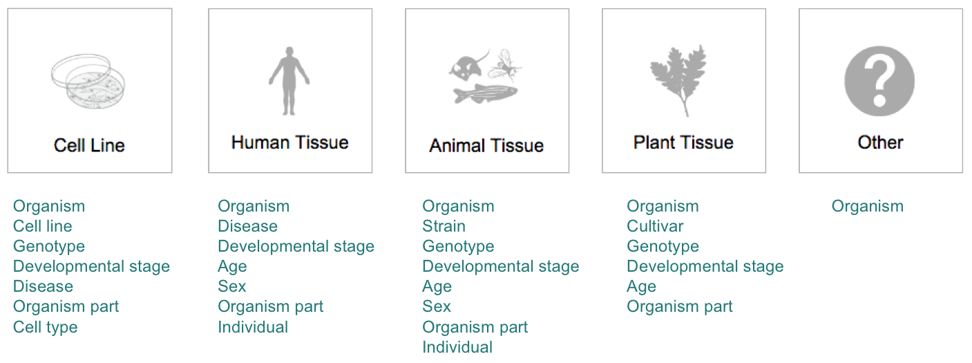Open Cell type link under Cell Line
The image size is (972, 363).
pos(46,326)
